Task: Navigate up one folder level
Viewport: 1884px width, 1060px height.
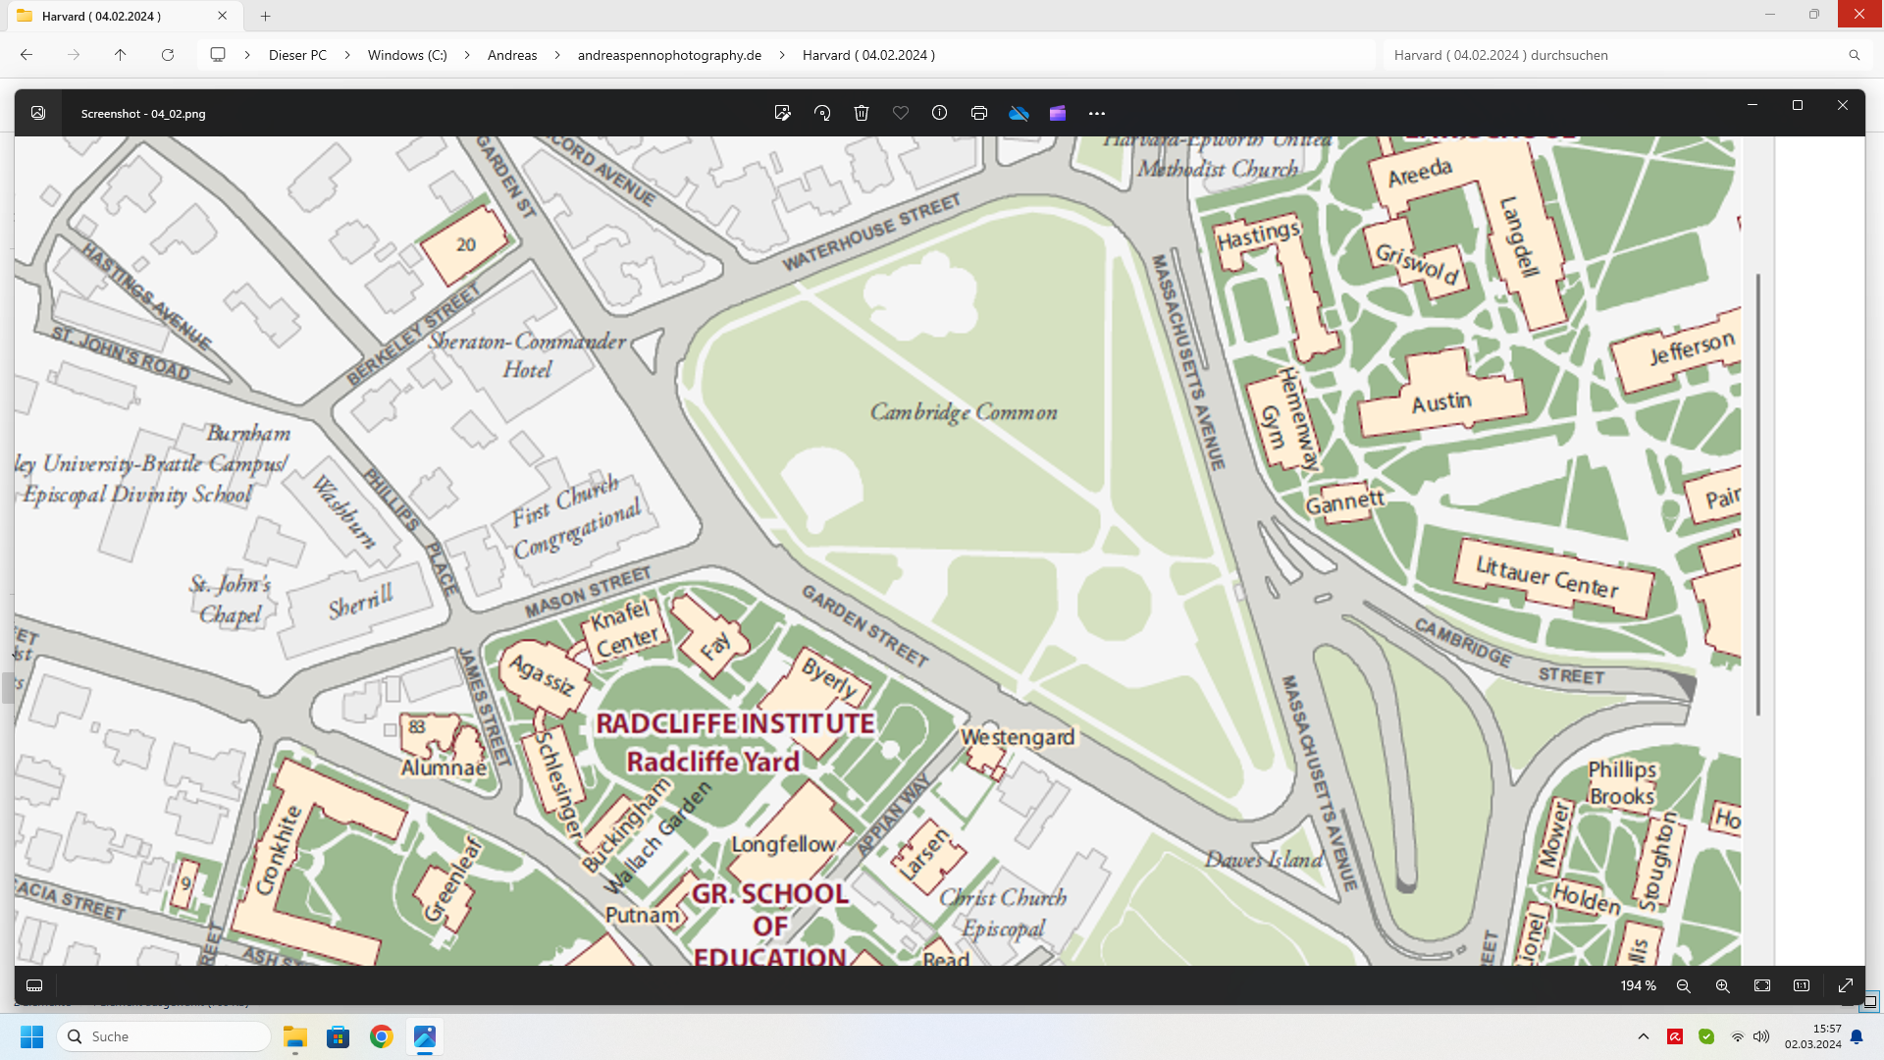Action: point(121,55)
